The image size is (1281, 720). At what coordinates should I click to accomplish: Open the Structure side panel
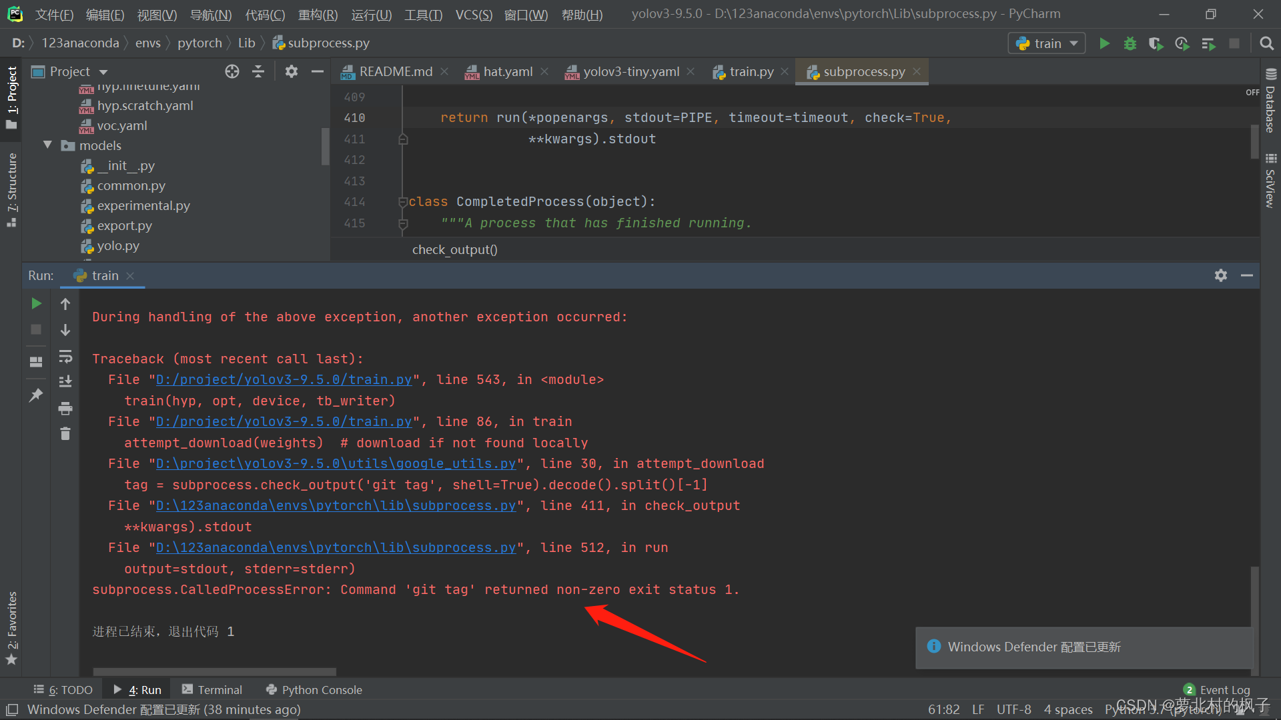[11, 189]
